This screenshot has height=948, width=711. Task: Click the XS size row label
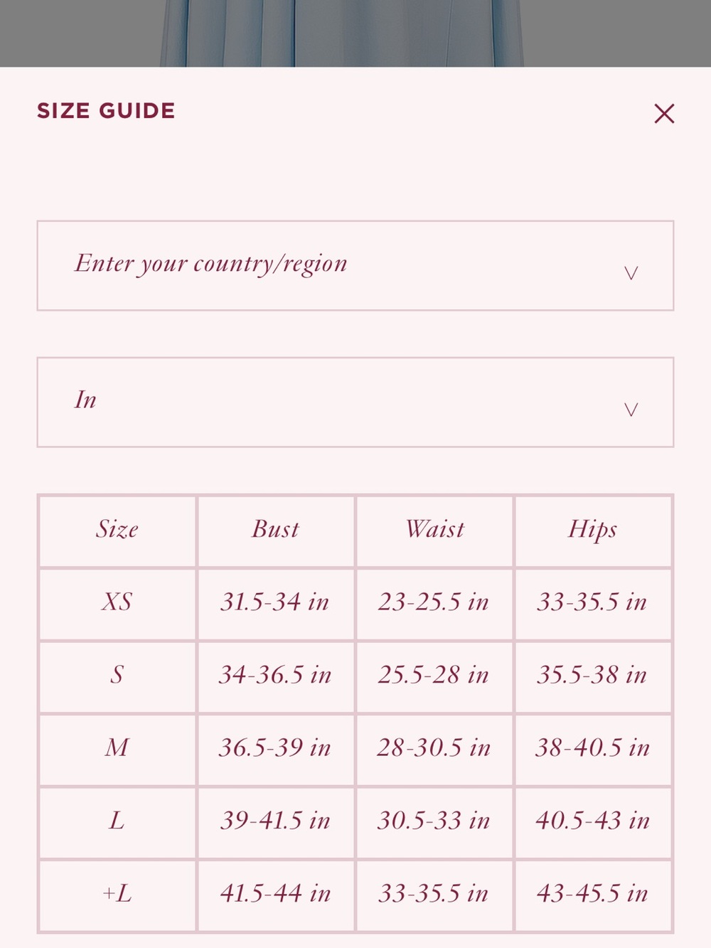(x=117, y=602)
